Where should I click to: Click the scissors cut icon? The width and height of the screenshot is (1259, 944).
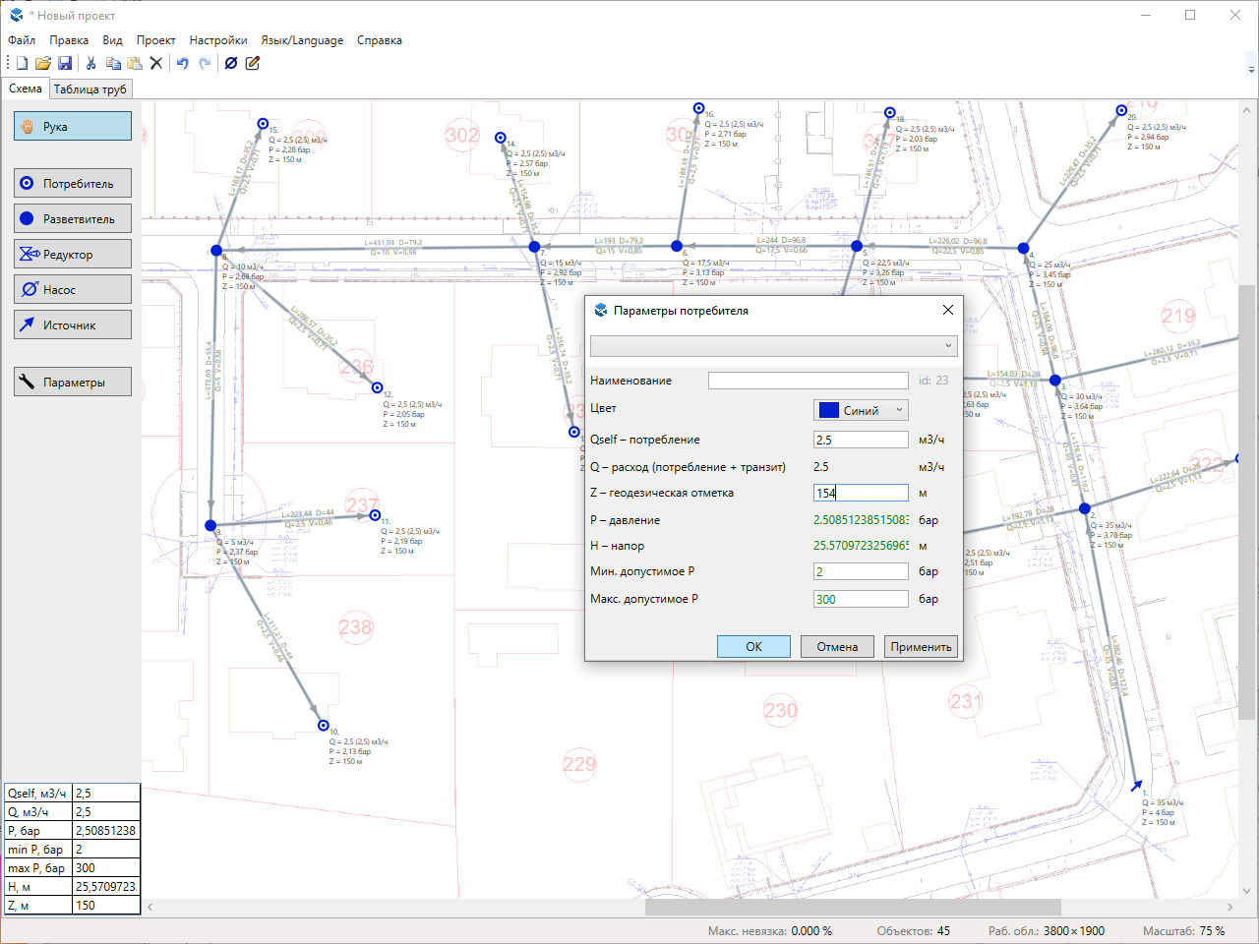point(90,63)
